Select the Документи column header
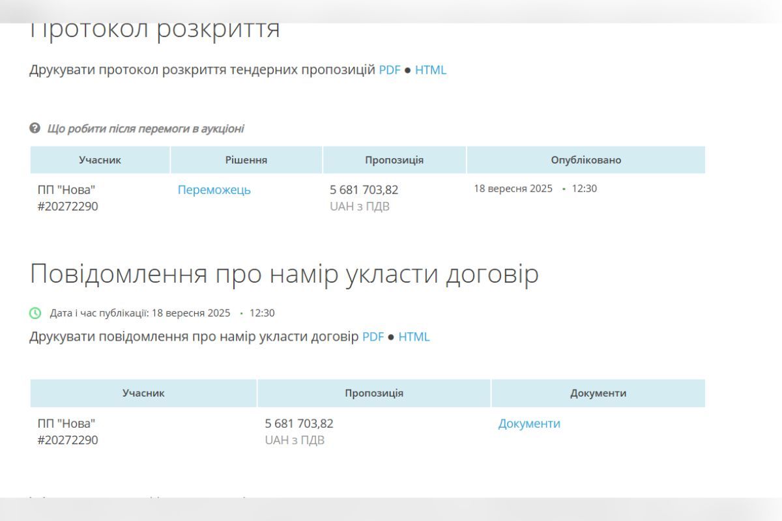Image resolution: width=782 pixels, height=521 pixels. (x=599, y=393)
